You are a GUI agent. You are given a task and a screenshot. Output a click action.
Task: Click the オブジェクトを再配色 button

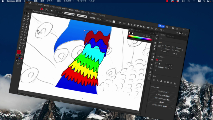[163, 96]
